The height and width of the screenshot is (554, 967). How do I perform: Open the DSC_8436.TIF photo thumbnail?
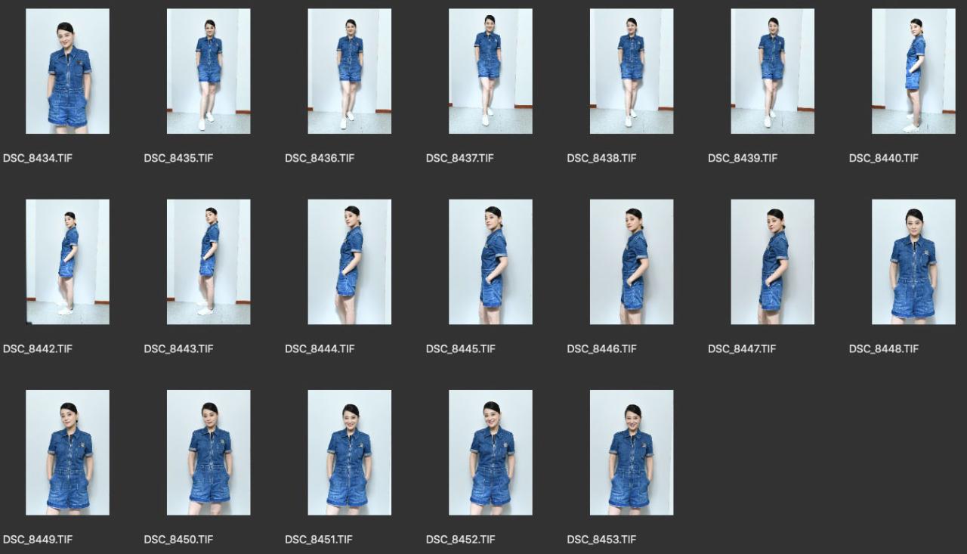(349, 71)
